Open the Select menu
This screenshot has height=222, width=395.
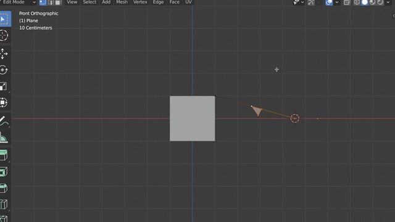click(89, 2)
